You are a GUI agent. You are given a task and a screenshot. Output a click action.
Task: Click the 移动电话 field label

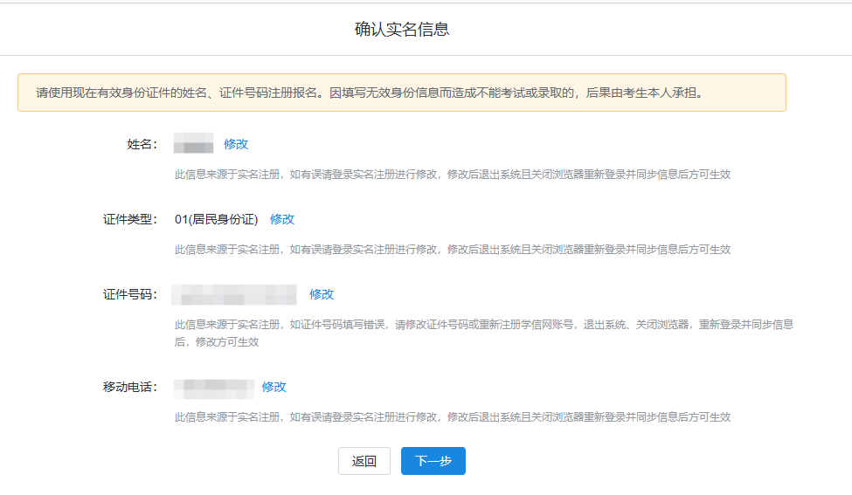(x=129, y=387)
